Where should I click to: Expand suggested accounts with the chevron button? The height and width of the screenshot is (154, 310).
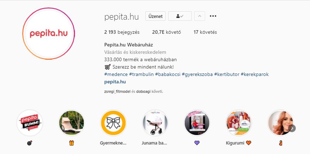pyautogui.click(x=200, y=16)
